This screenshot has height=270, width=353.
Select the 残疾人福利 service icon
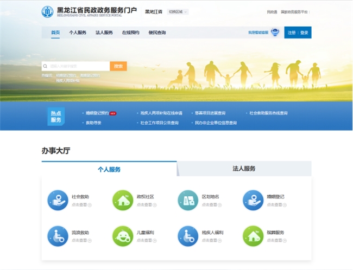[x=188, y=236]
